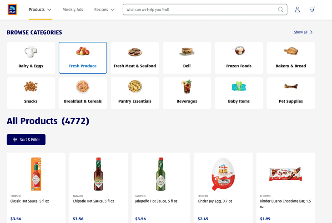
Task: Select the Pet Supplies bone icon
Action: point(291,86)
